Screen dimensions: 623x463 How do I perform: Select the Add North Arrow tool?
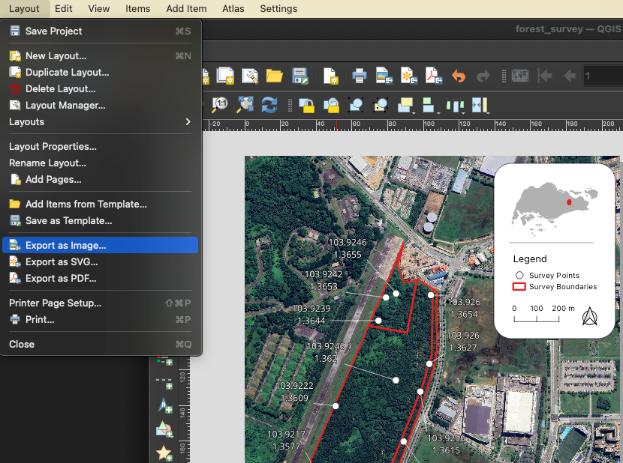pyautogui.click(x=164, y=405)
